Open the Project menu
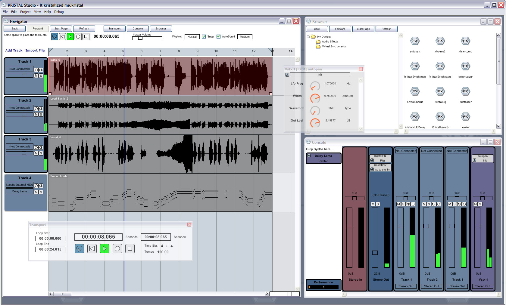This screenshot has height=305, width=506. coord(25,12)
